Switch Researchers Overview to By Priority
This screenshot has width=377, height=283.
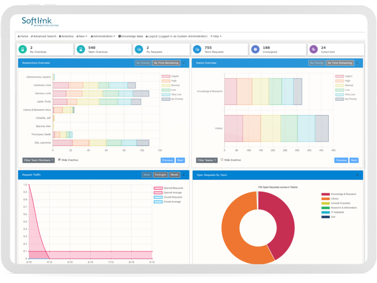[143, 63]
